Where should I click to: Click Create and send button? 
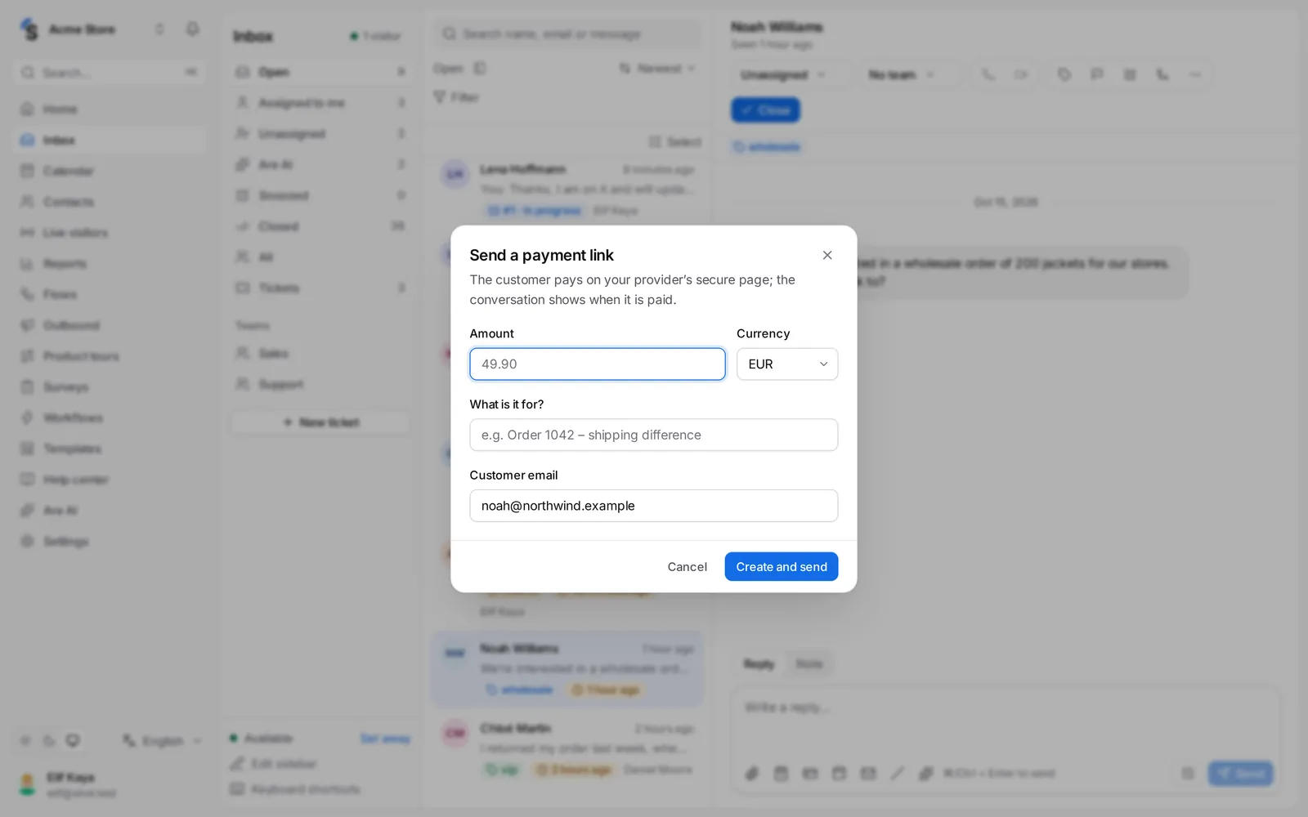(x=781, y=567)
